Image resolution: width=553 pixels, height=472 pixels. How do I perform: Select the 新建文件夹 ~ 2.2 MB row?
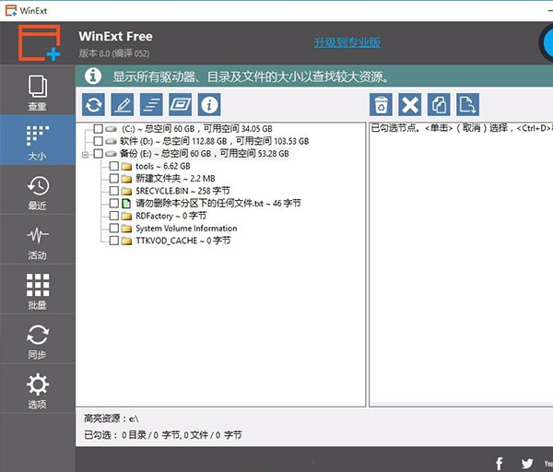click(x=175, y=179)
